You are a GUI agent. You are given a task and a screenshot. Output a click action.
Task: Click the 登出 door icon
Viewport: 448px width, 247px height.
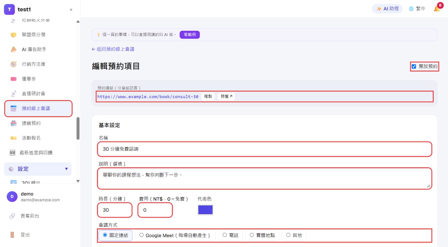tap(12, 235)
